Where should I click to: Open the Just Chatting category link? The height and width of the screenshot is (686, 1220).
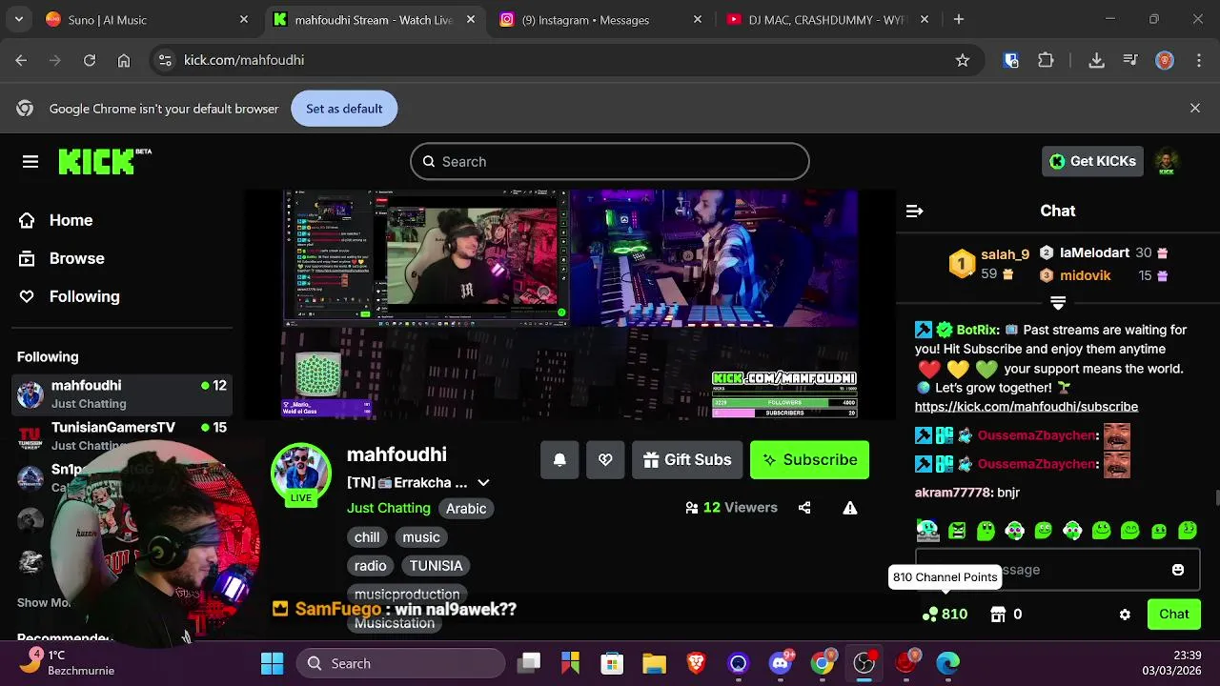click(x=388, y=508)
